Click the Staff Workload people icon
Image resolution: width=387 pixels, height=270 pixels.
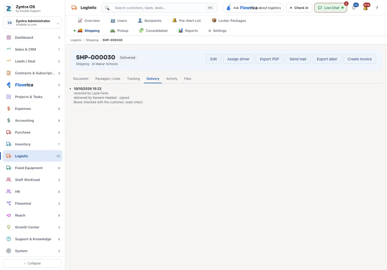click(x=8, y=180)
